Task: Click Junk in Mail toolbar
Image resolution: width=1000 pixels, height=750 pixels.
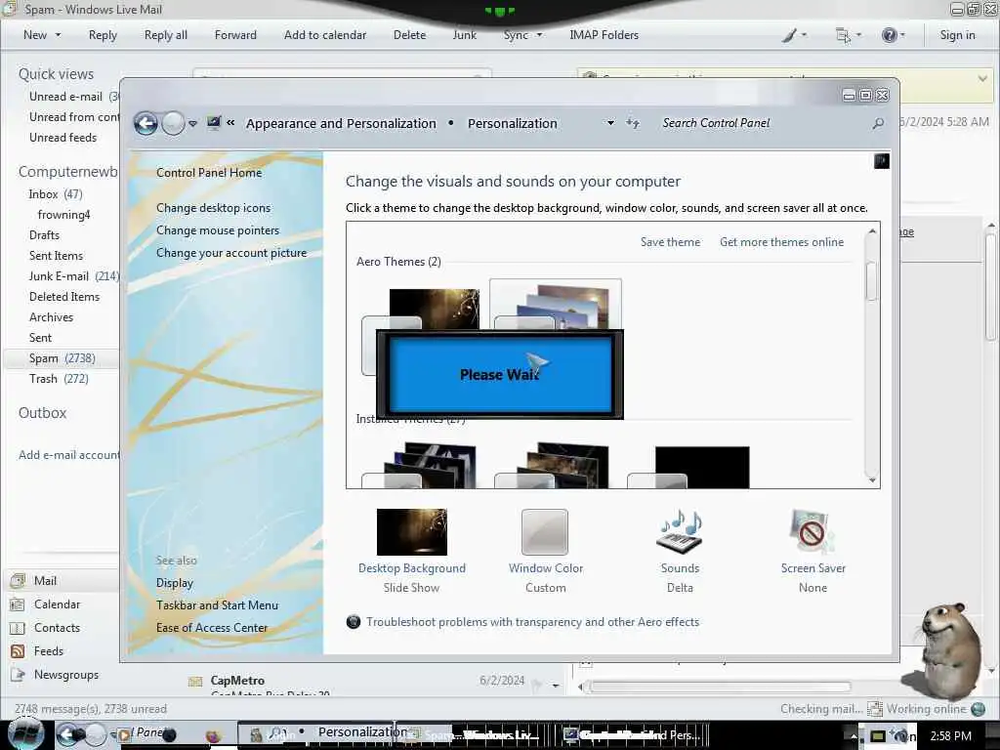Action: 464,35
